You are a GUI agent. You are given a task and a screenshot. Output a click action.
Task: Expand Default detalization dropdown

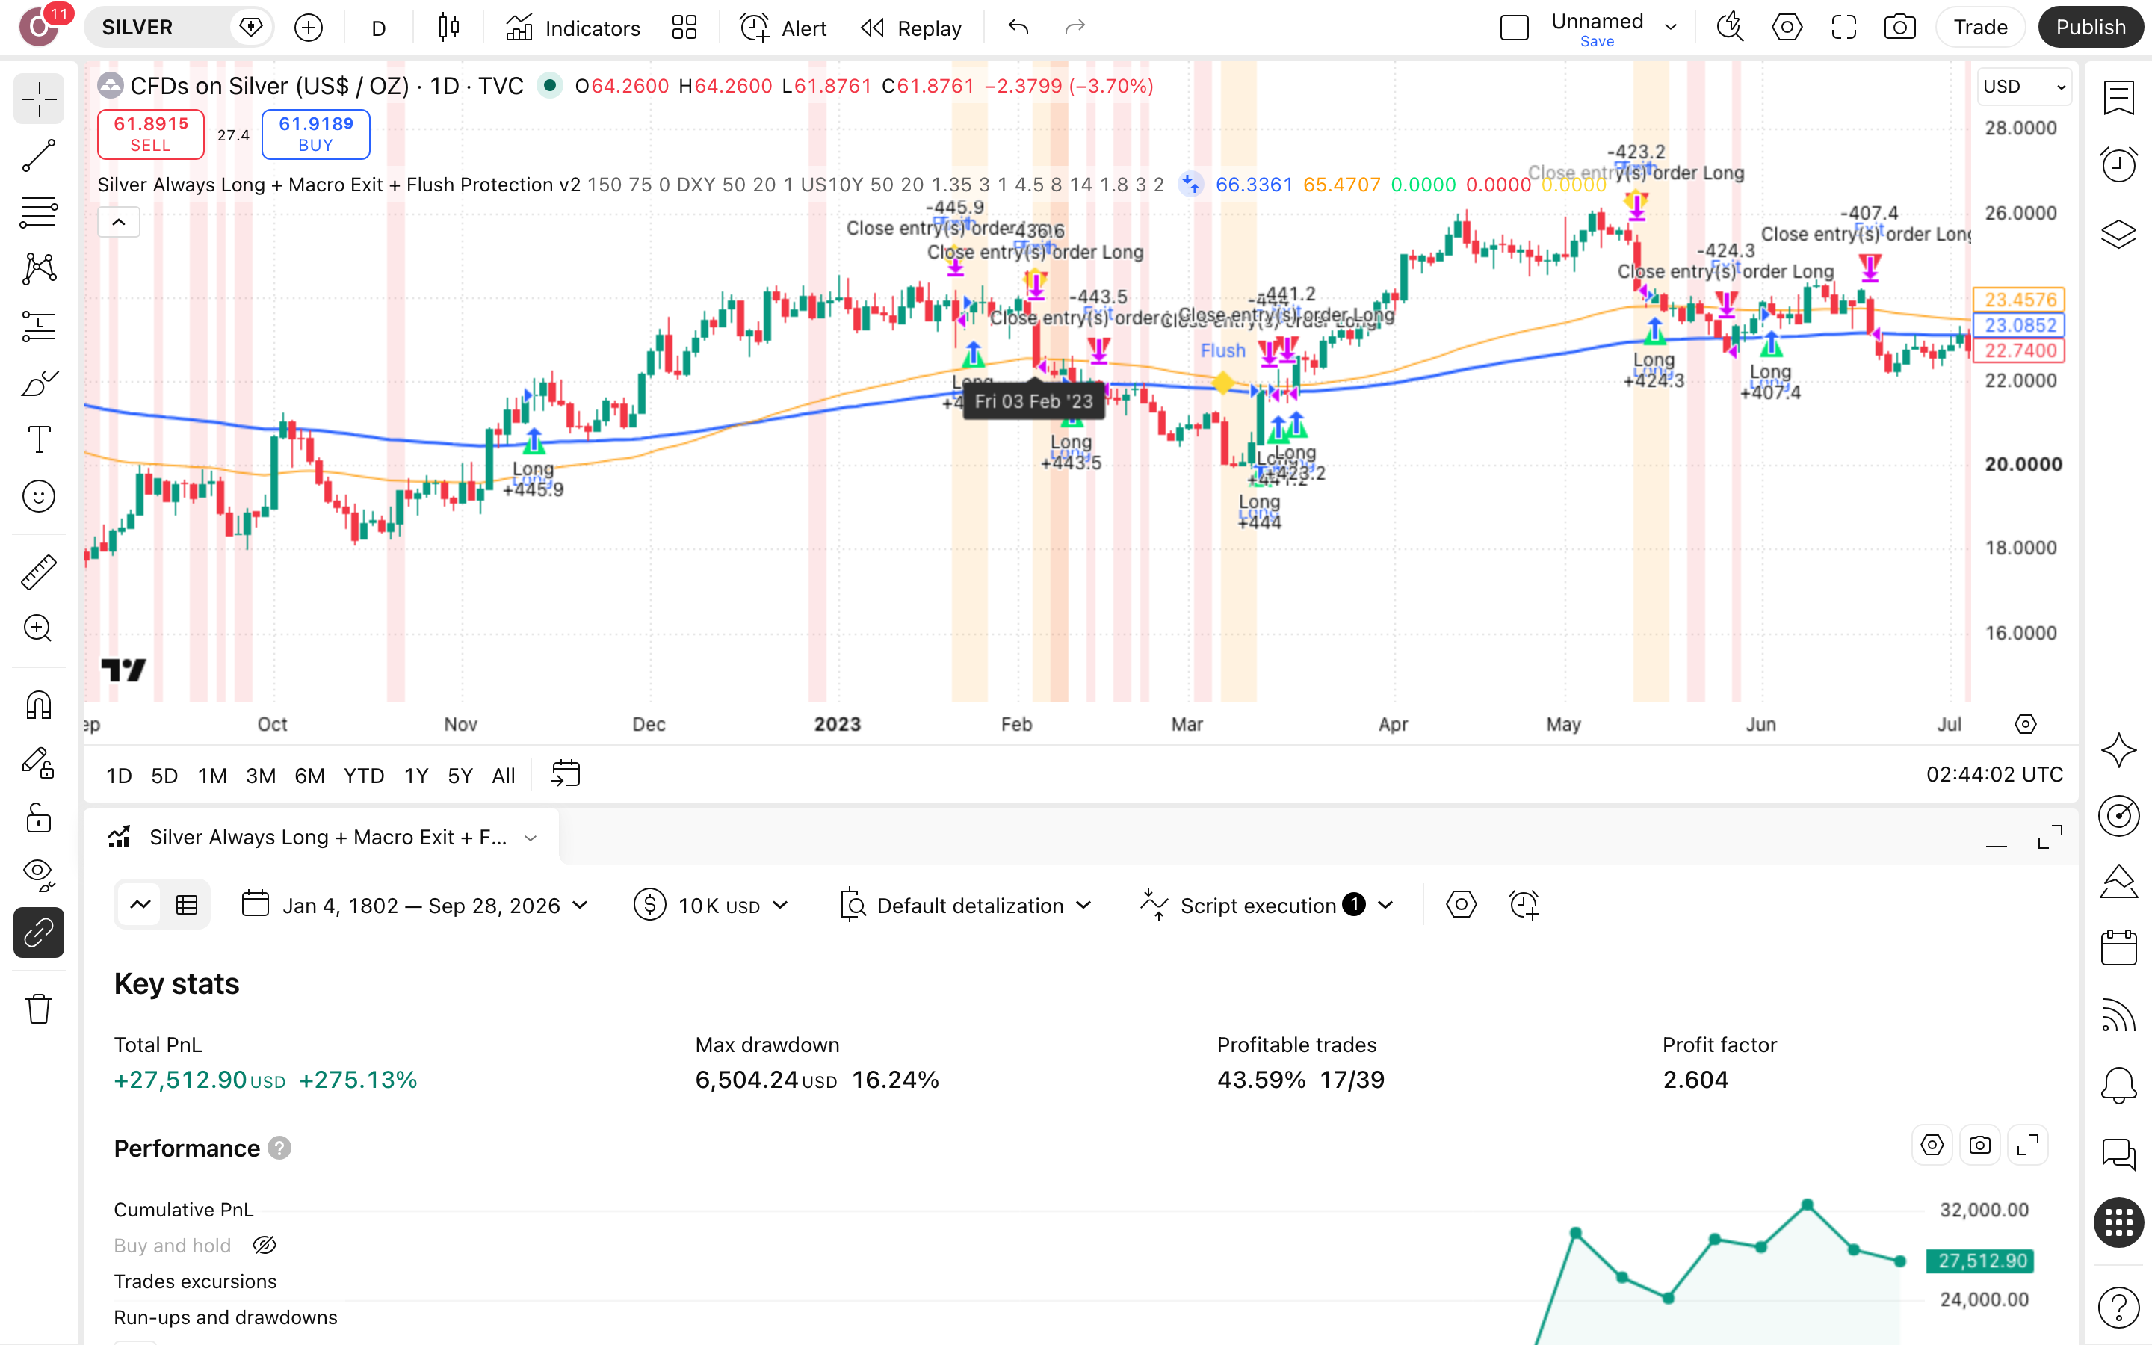(x=965, y=906)
